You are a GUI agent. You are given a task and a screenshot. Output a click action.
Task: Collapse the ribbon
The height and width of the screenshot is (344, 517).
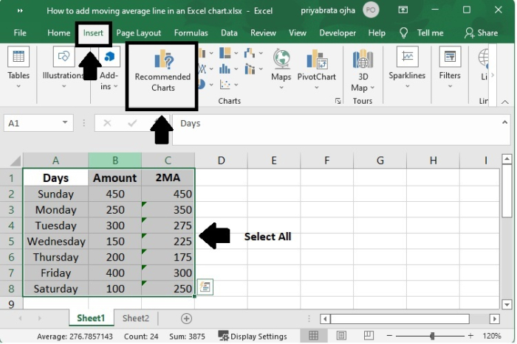tap(504, 102)
